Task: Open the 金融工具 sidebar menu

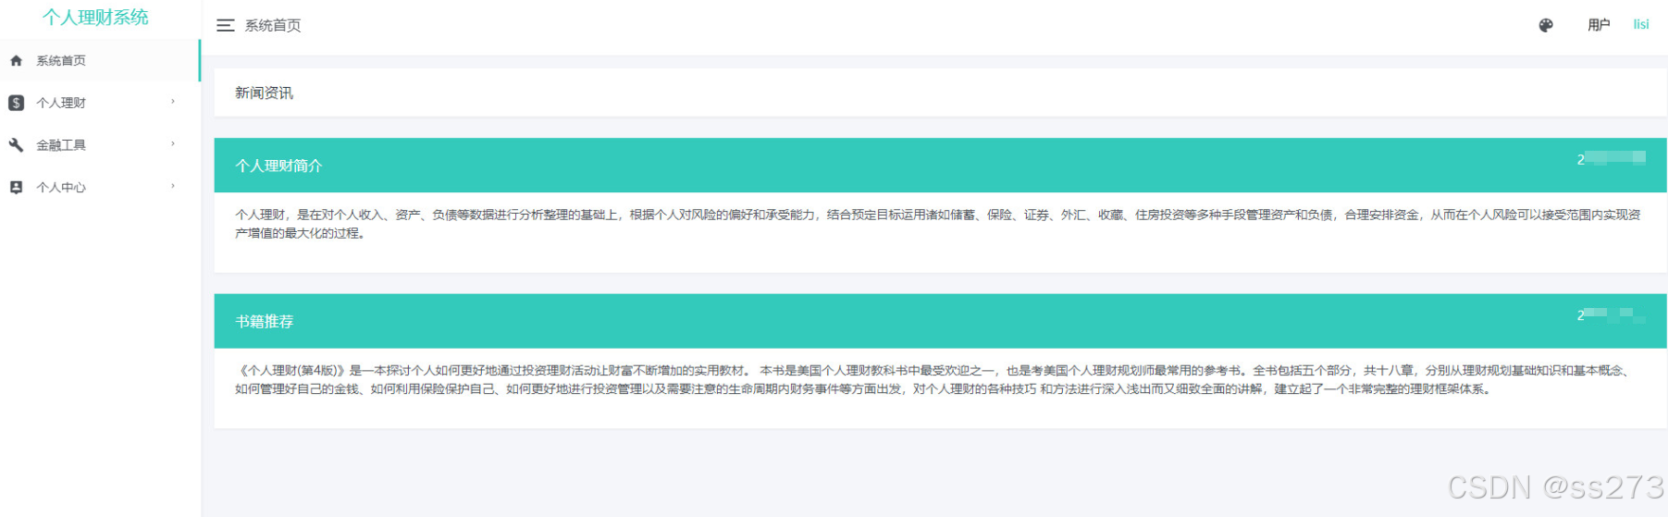Action: 100,145
